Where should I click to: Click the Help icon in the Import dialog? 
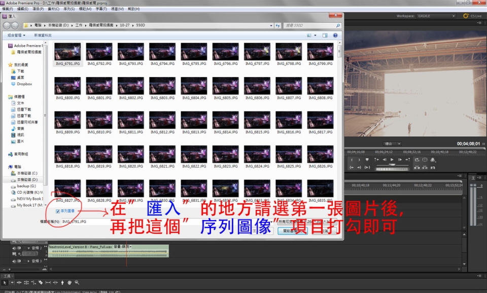click(x=334, y=35)
